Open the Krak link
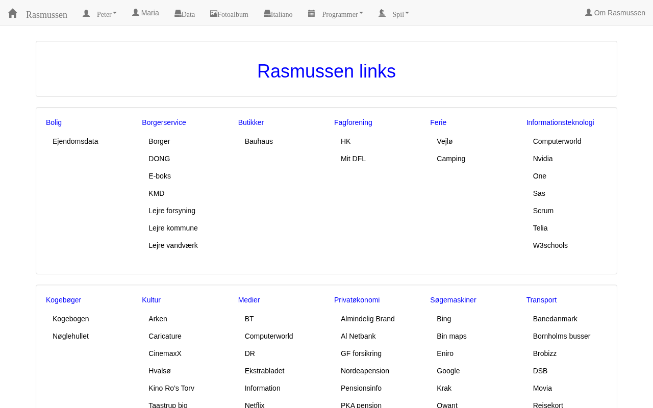Image resolution: width=653 pixels, height=408 pixels. click(x=444, y=388)
